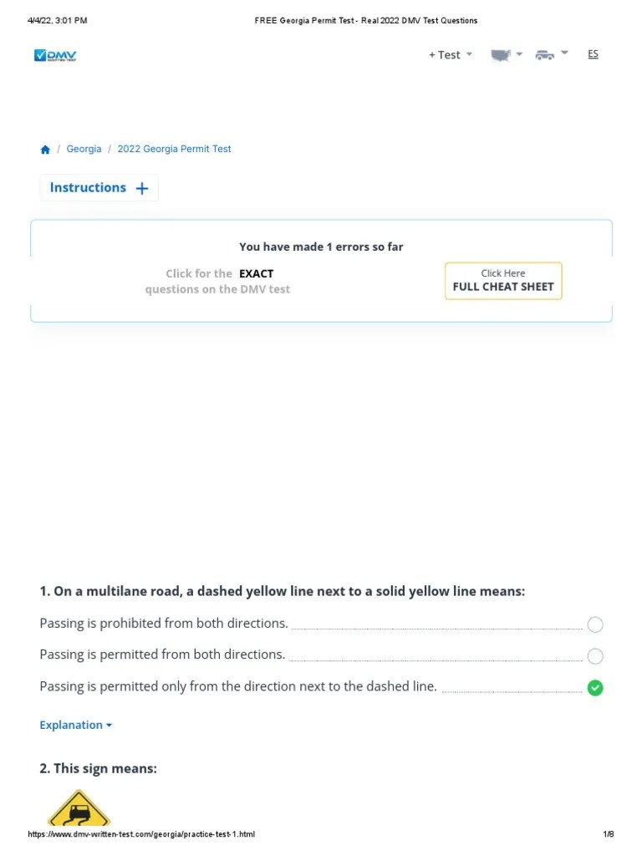Click the home breadcrumb icon
The width and height of the screenshot is (642, 856).
[x=45, y=149]
